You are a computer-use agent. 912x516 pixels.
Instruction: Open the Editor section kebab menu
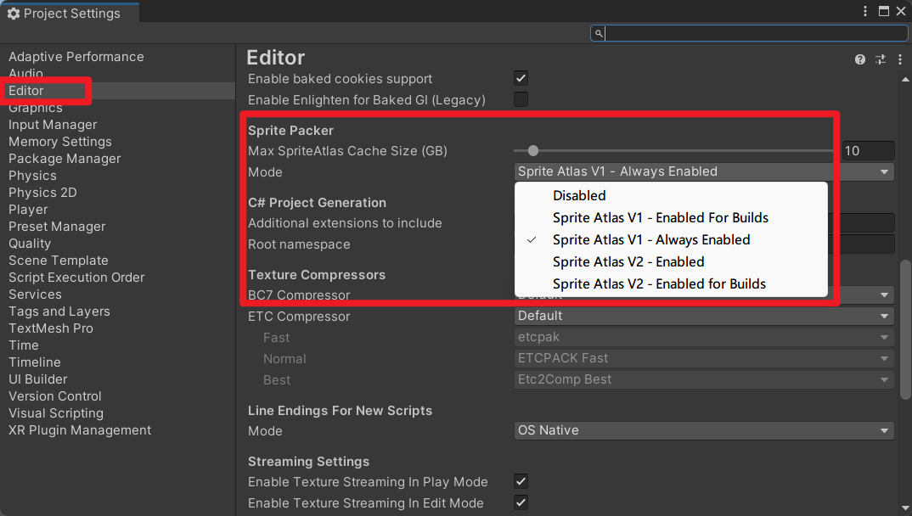(900, 59)
